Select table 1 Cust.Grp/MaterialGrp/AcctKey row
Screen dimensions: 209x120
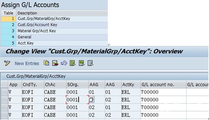coord(54,19)
